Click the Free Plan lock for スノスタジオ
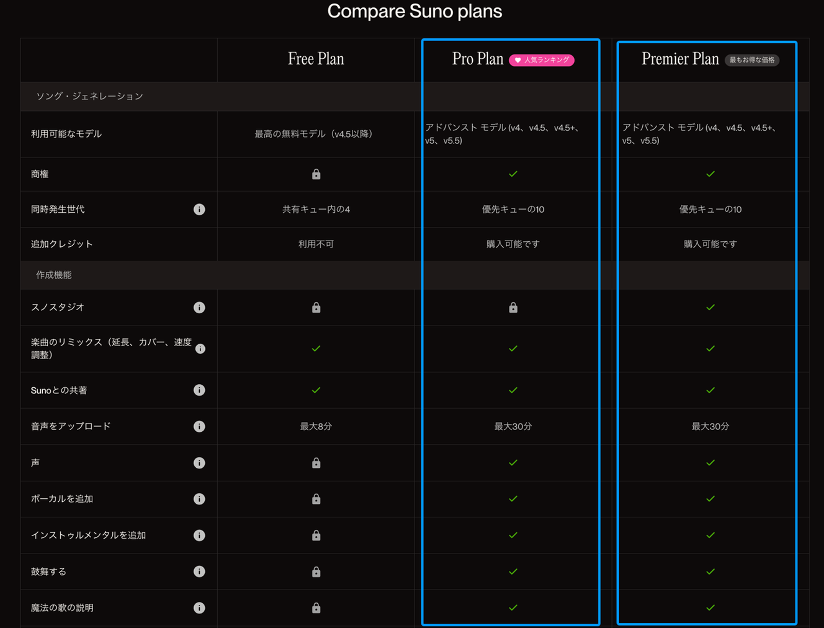Viewport: 824px width, 628px height. coord(316,308)
